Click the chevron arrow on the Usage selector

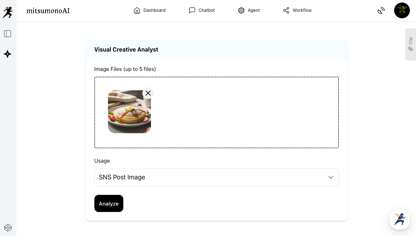(x=331, y=177)
